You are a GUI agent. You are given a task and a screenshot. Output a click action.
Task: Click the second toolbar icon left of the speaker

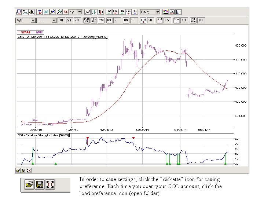pos(25,12)
